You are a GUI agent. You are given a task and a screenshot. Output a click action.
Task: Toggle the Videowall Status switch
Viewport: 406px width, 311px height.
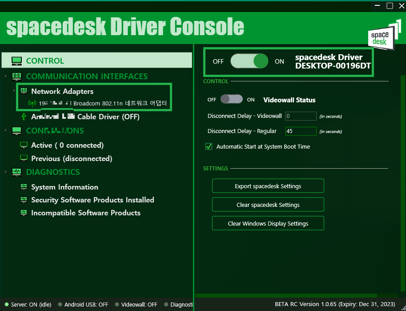(232, 99)
